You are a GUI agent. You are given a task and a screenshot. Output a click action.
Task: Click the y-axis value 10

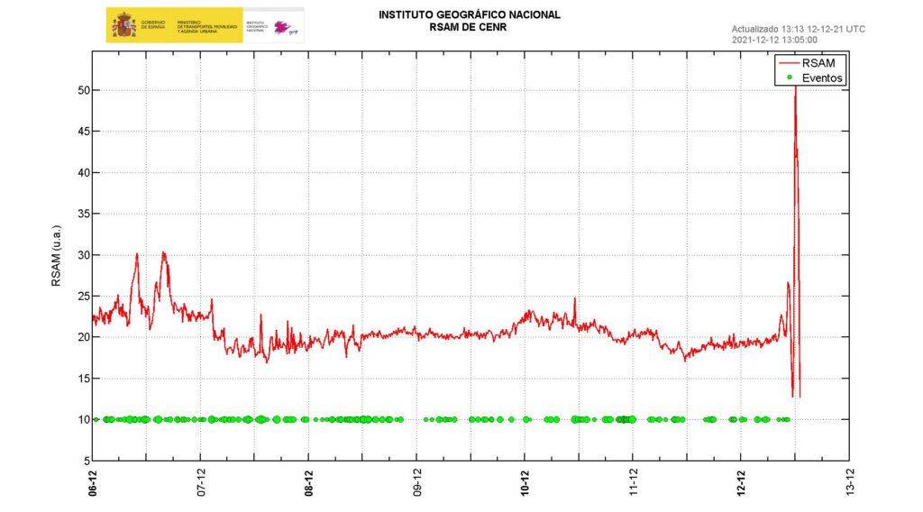(x=83, y=419)
